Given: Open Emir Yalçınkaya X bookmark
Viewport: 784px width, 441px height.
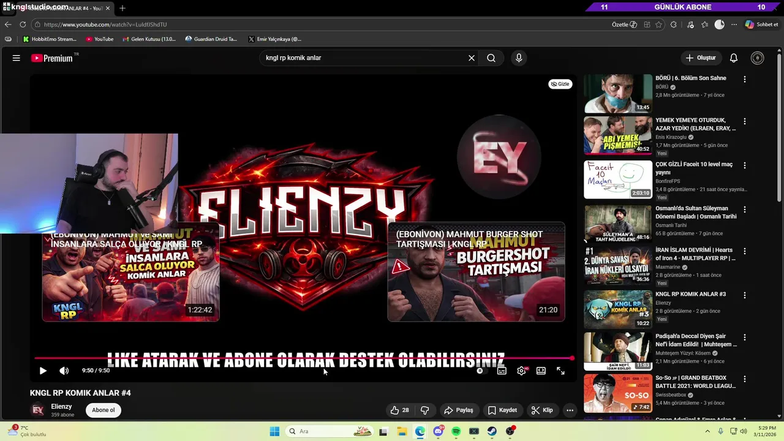Looking at the screenshot, I should pyautogui.click(x=275, y=39).
